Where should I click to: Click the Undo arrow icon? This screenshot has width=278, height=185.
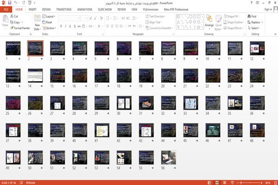(16, 3)
